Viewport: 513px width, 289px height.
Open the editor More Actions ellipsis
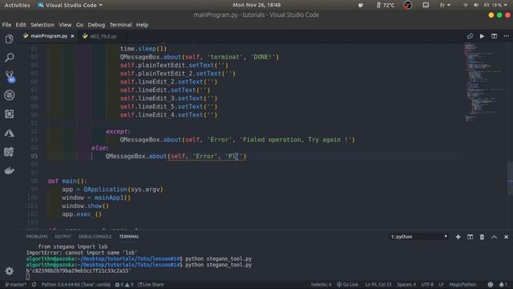[506, 36]
